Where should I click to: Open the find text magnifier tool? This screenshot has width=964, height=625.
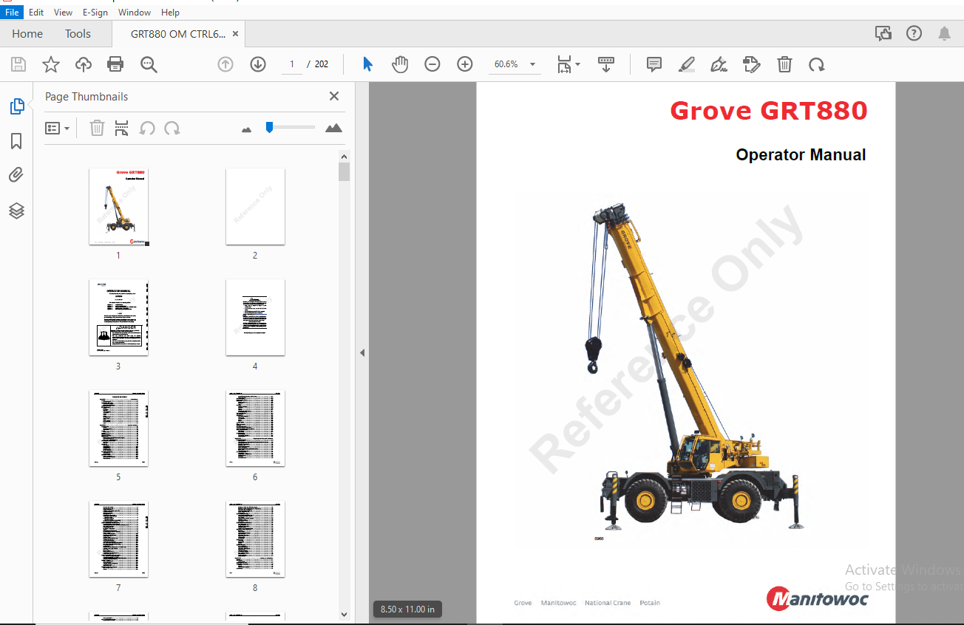pyautogui.click(x=149, y=64)
